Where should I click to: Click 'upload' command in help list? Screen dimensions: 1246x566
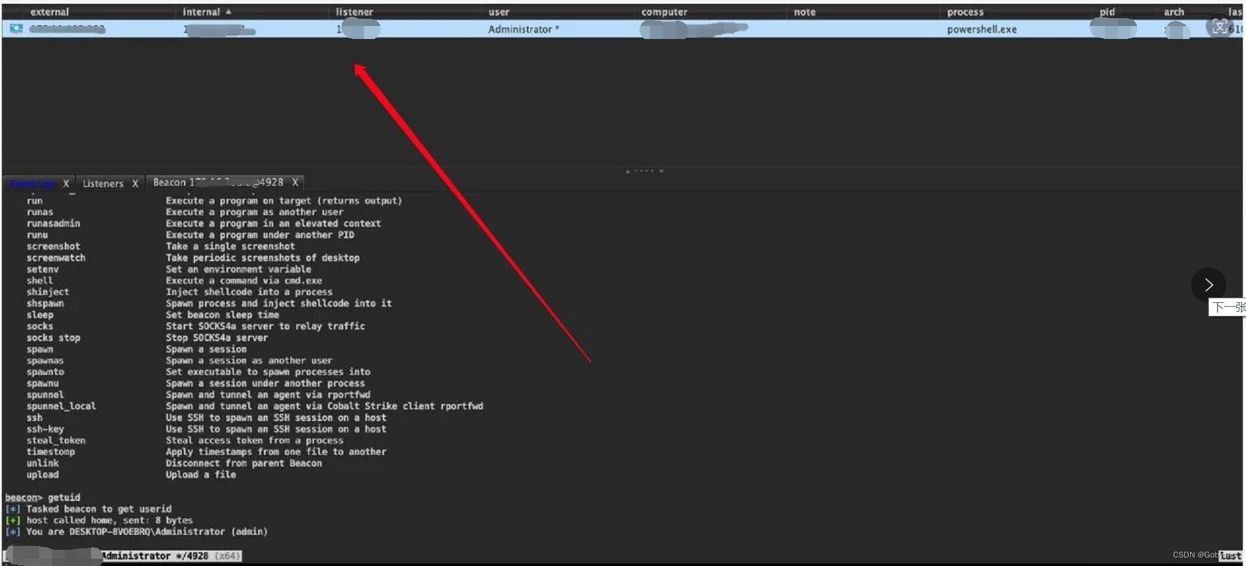(42, 474)
